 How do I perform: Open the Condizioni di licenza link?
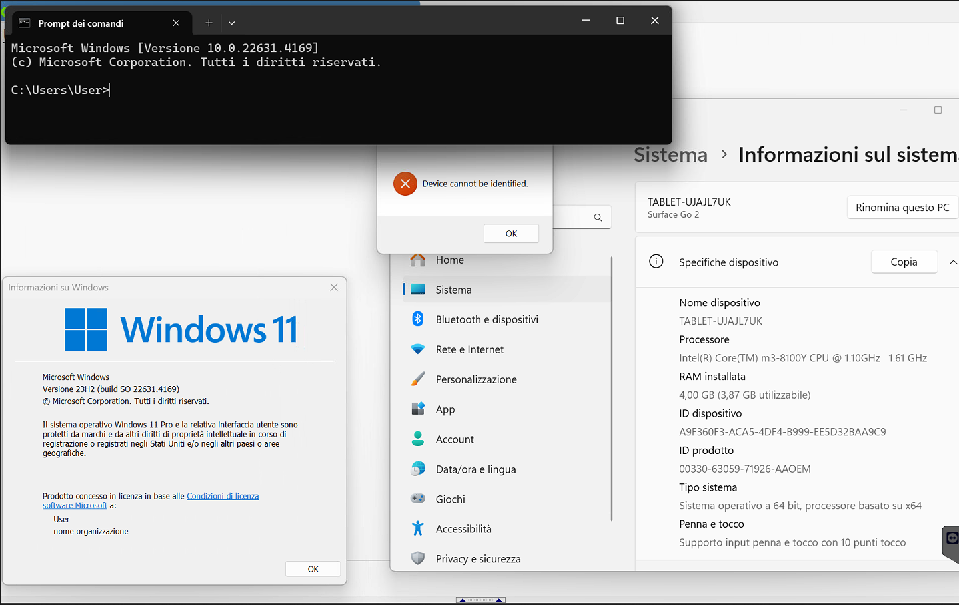pyautogui.click(x=223, y=496)
